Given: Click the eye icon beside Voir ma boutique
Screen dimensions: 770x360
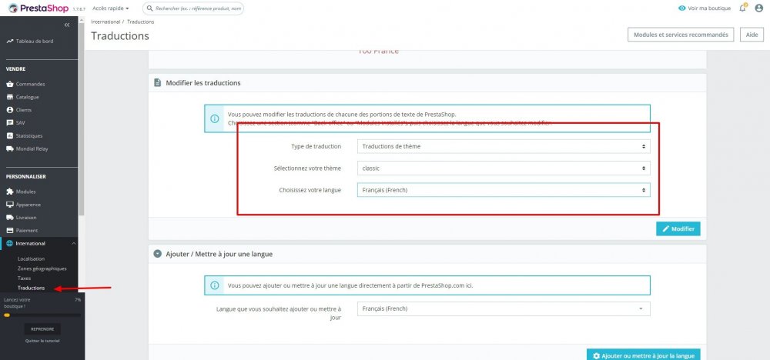Looking at the screenshot, I should (681, 8).
